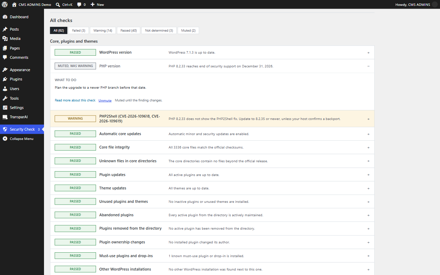Click the Tools wrench icon
Image resolution: width=440 pixels, height=275 pixels.
5,98
